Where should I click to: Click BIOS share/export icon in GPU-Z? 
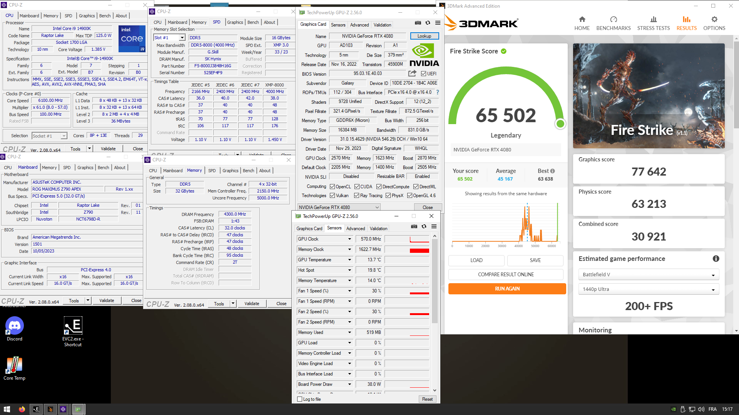[412, 73]
